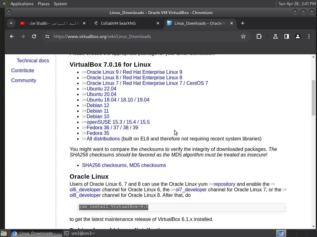Open SHA256 checksums link
Image resolution: width=317 pixels, height=237 pixels.
[x=104, y=165]
